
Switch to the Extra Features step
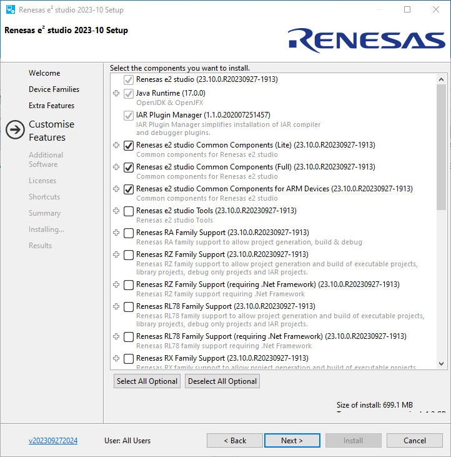[x=51, y=106]
